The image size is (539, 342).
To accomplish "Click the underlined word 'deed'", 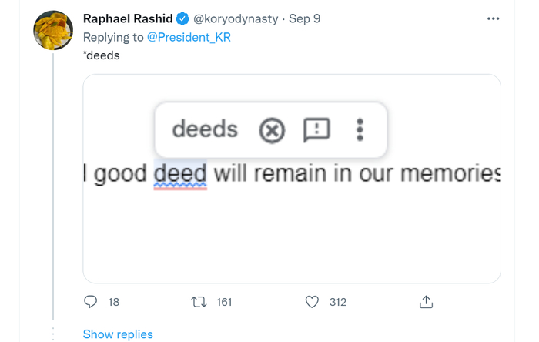I will point(180,173).
